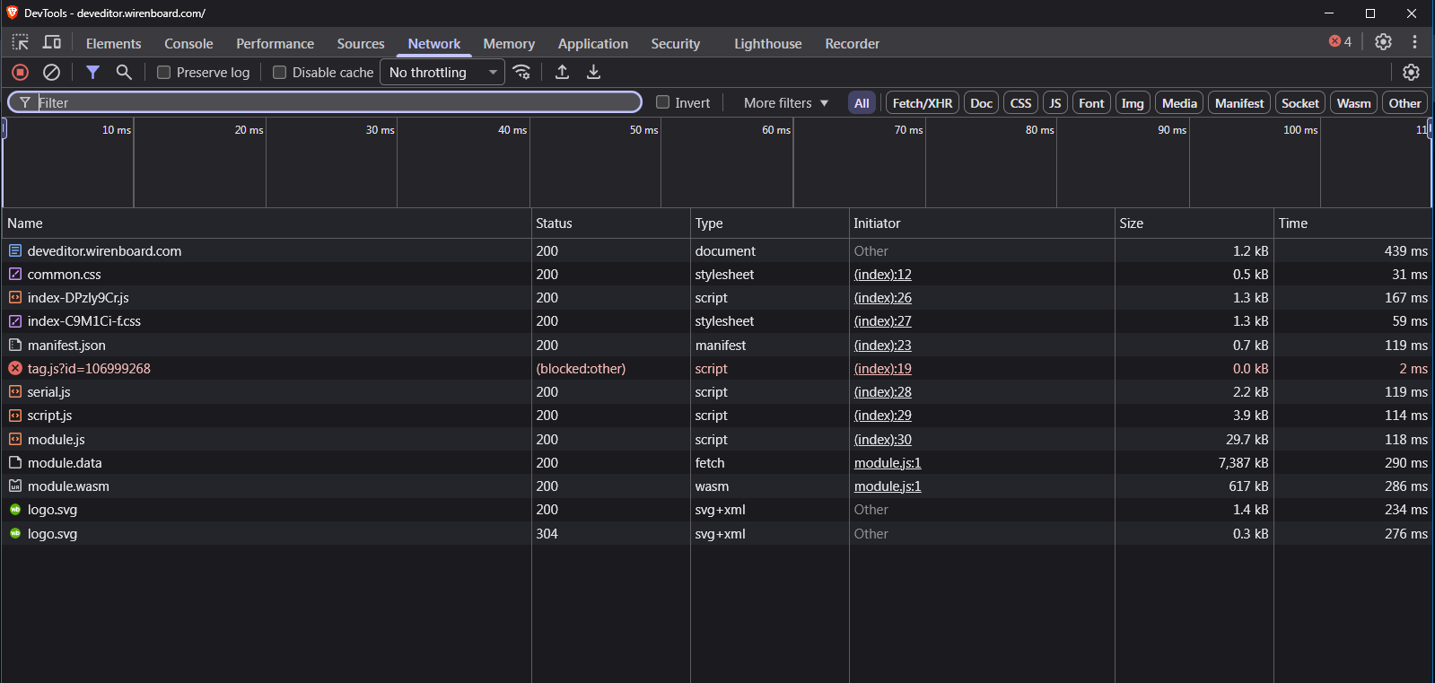1435x683 pixels.
Task: Follow the module.js:1 initiator link for module.wasm
Action: [x=888, y=486]
